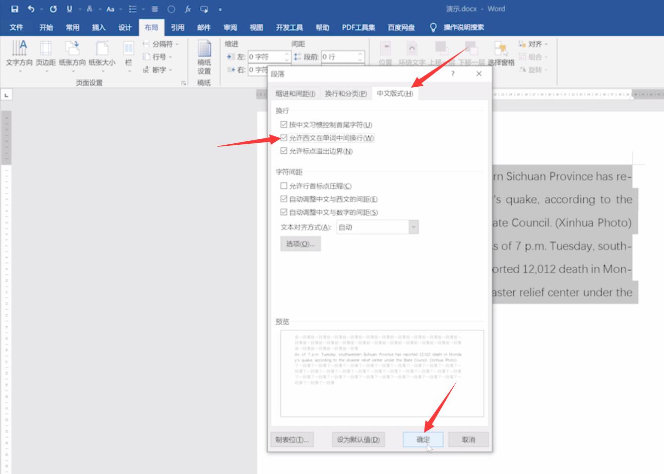
Task: Switch to 换行和分页 tab
Action: (346, 94)
